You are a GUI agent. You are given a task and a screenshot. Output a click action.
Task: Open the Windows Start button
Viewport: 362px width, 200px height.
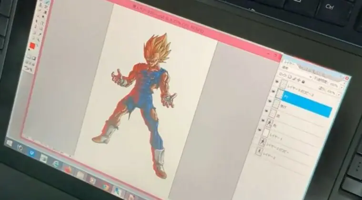click(x=9, y=143)
